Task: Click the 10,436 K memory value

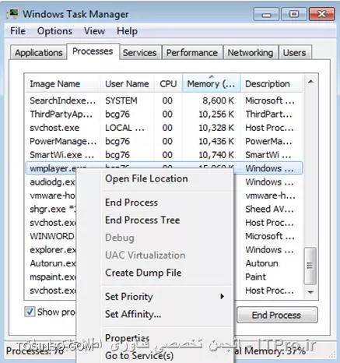Action: [216, 141]
